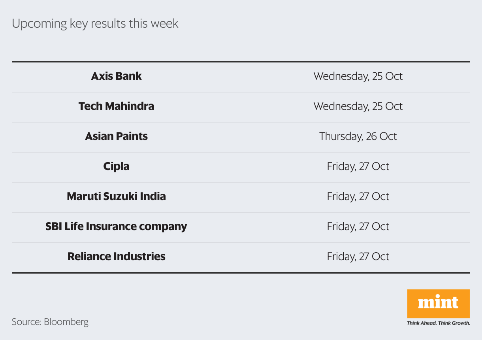Click the Cipla company name

click(116, 166)
